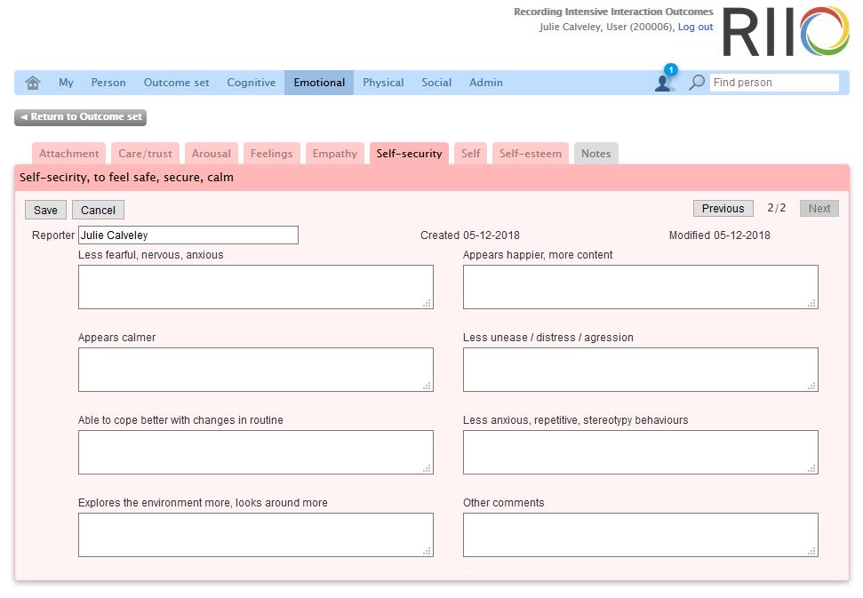Click the Modified 05-12-2018 text
863x598 pixels.
(x=719, y=235)
